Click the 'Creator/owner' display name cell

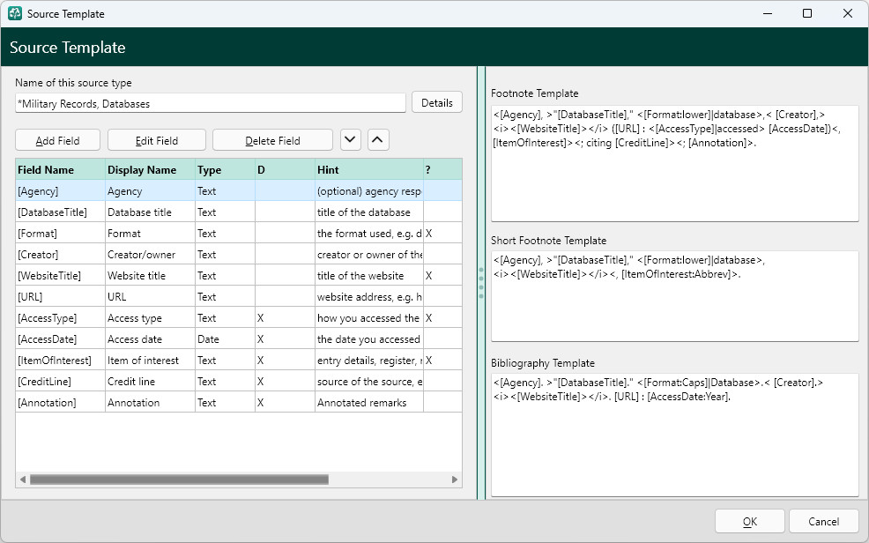pyautogui.click(x=150, y=255)
